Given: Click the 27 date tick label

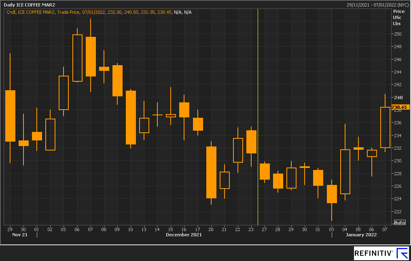Looking at the screenshot, I should coord(264,229).
